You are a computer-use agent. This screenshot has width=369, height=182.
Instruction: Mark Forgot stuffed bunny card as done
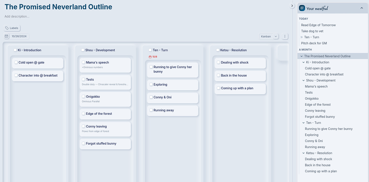click(84, 143)
